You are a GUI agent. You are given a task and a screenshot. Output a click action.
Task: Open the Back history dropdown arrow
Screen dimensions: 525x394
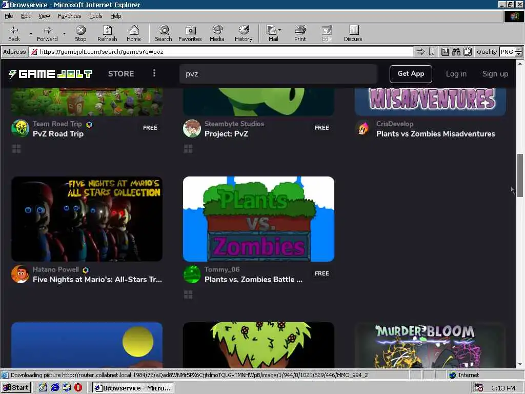31,33
